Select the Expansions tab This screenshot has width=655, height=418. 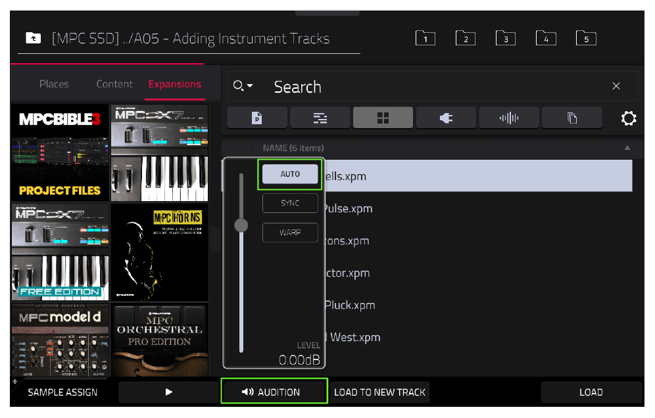pos(175,84)
